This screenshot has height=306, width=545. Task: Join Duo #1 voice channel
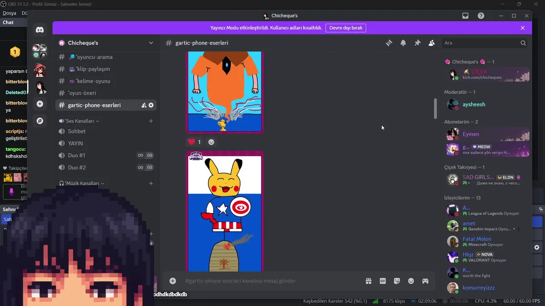tap(106, 156)
